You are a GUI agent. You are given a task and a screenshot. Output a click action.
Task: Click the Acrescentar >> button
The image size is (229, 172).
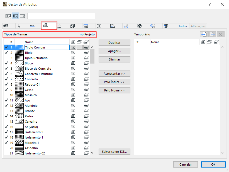(114, 74)
